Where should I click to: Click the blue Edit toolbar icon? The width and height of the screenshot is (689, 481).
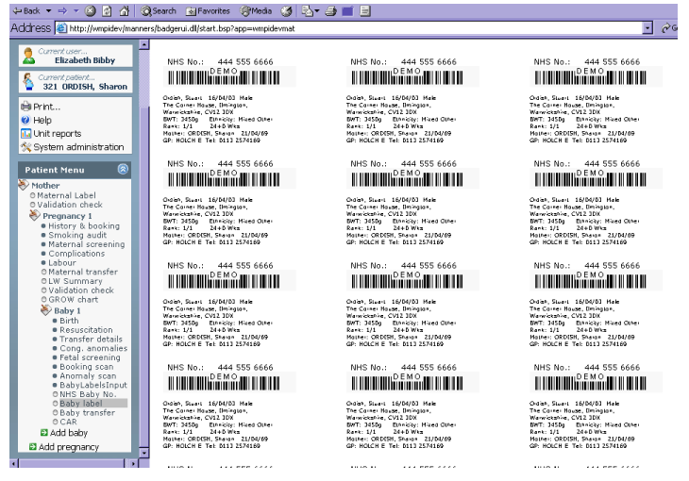coord(347,11)
